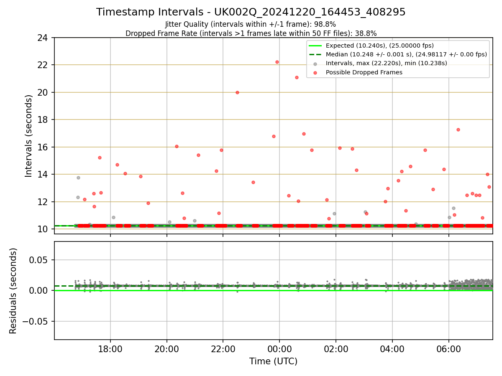The image size is (502, 376).
Task: Click the "Residuals (seconds)" y-axis label
Action: 13,291
